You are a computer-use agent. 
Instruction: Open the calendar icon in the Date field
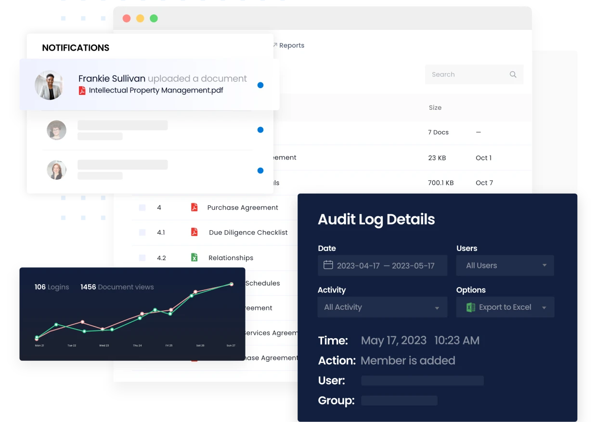coord(328,265)
